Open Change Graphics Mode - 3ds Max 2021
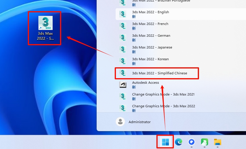 click(x=163, y=94)
